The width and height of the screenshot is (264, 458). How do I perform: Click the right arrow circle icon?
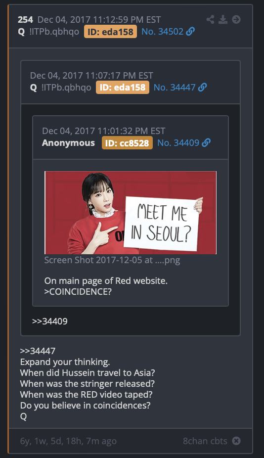pos(236,20)
